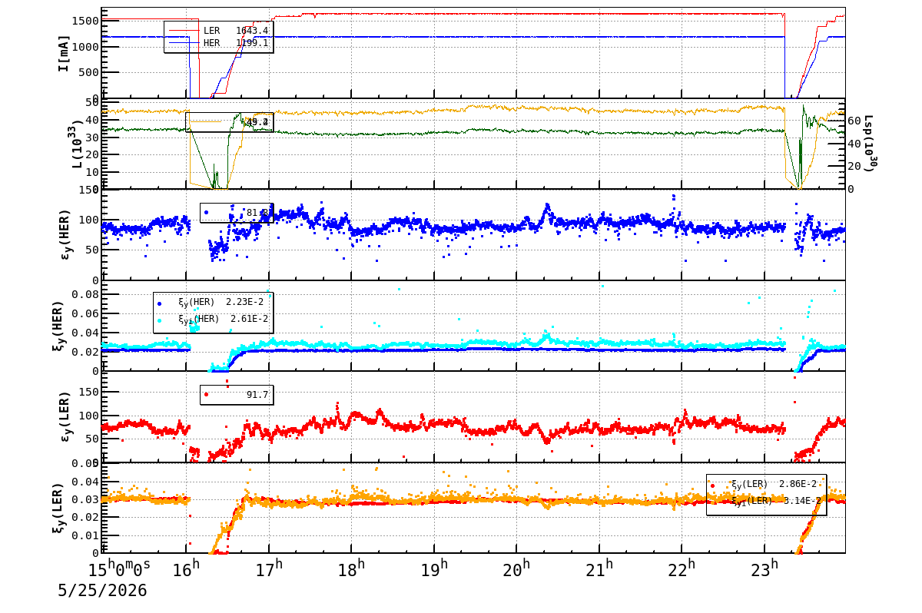Click the cyan marker beside ξyi(HER) legend
This screenshot has width=922, height=613.
159,320
